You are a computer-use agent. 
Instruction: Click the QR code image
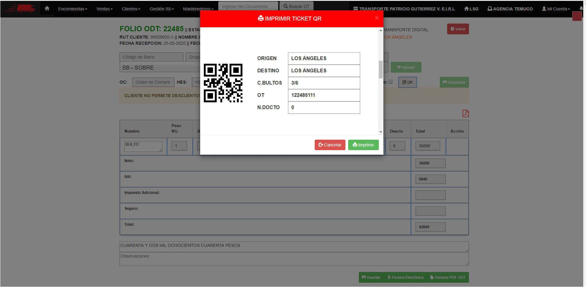coord(223,83)
